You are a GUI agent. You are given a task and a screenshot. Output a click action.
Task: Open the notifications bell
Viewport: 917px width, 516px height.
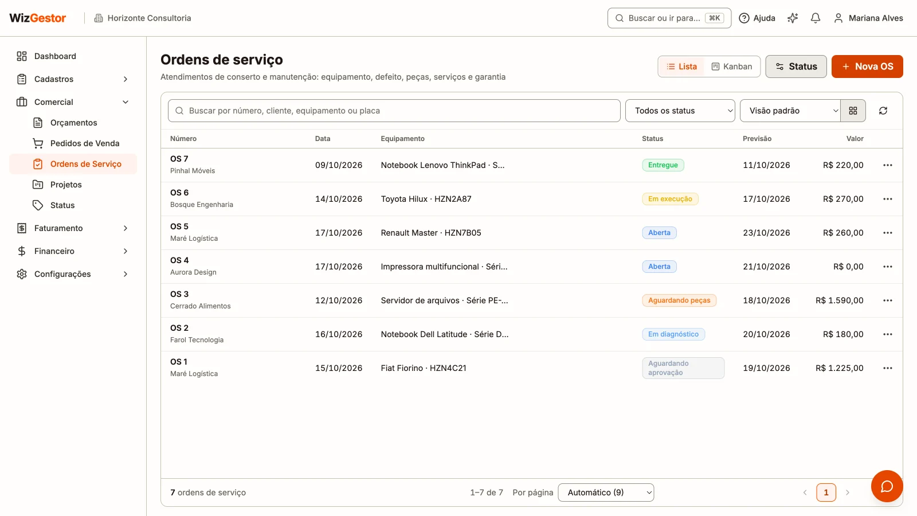(x=816, y=18)
